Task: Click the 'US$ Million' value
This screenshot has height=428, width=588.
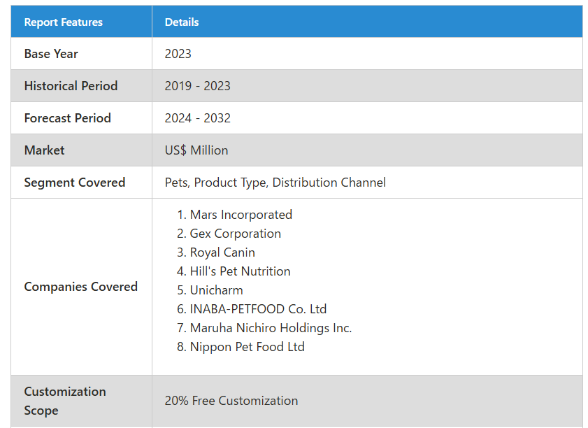Action: [x=196, y=150]
